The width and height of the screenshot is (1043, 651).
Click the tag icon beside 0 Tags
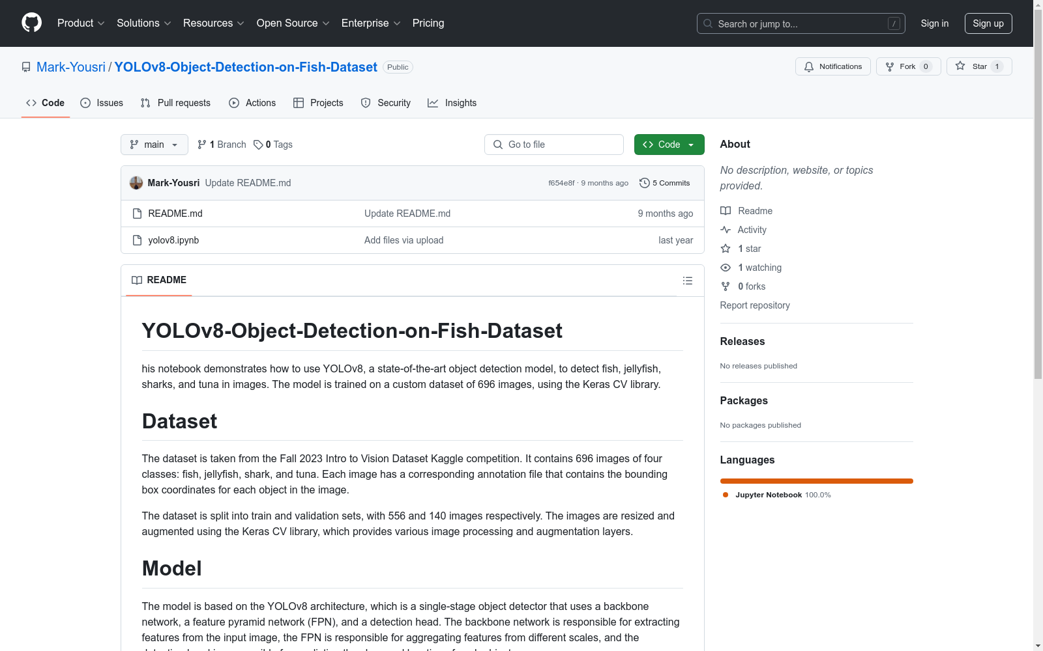[258, 145]
